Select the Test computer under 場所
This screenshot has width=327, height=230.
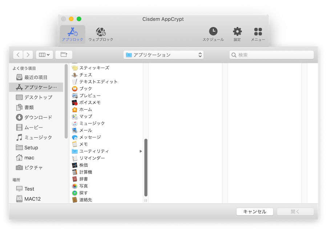tap(36, 189)
